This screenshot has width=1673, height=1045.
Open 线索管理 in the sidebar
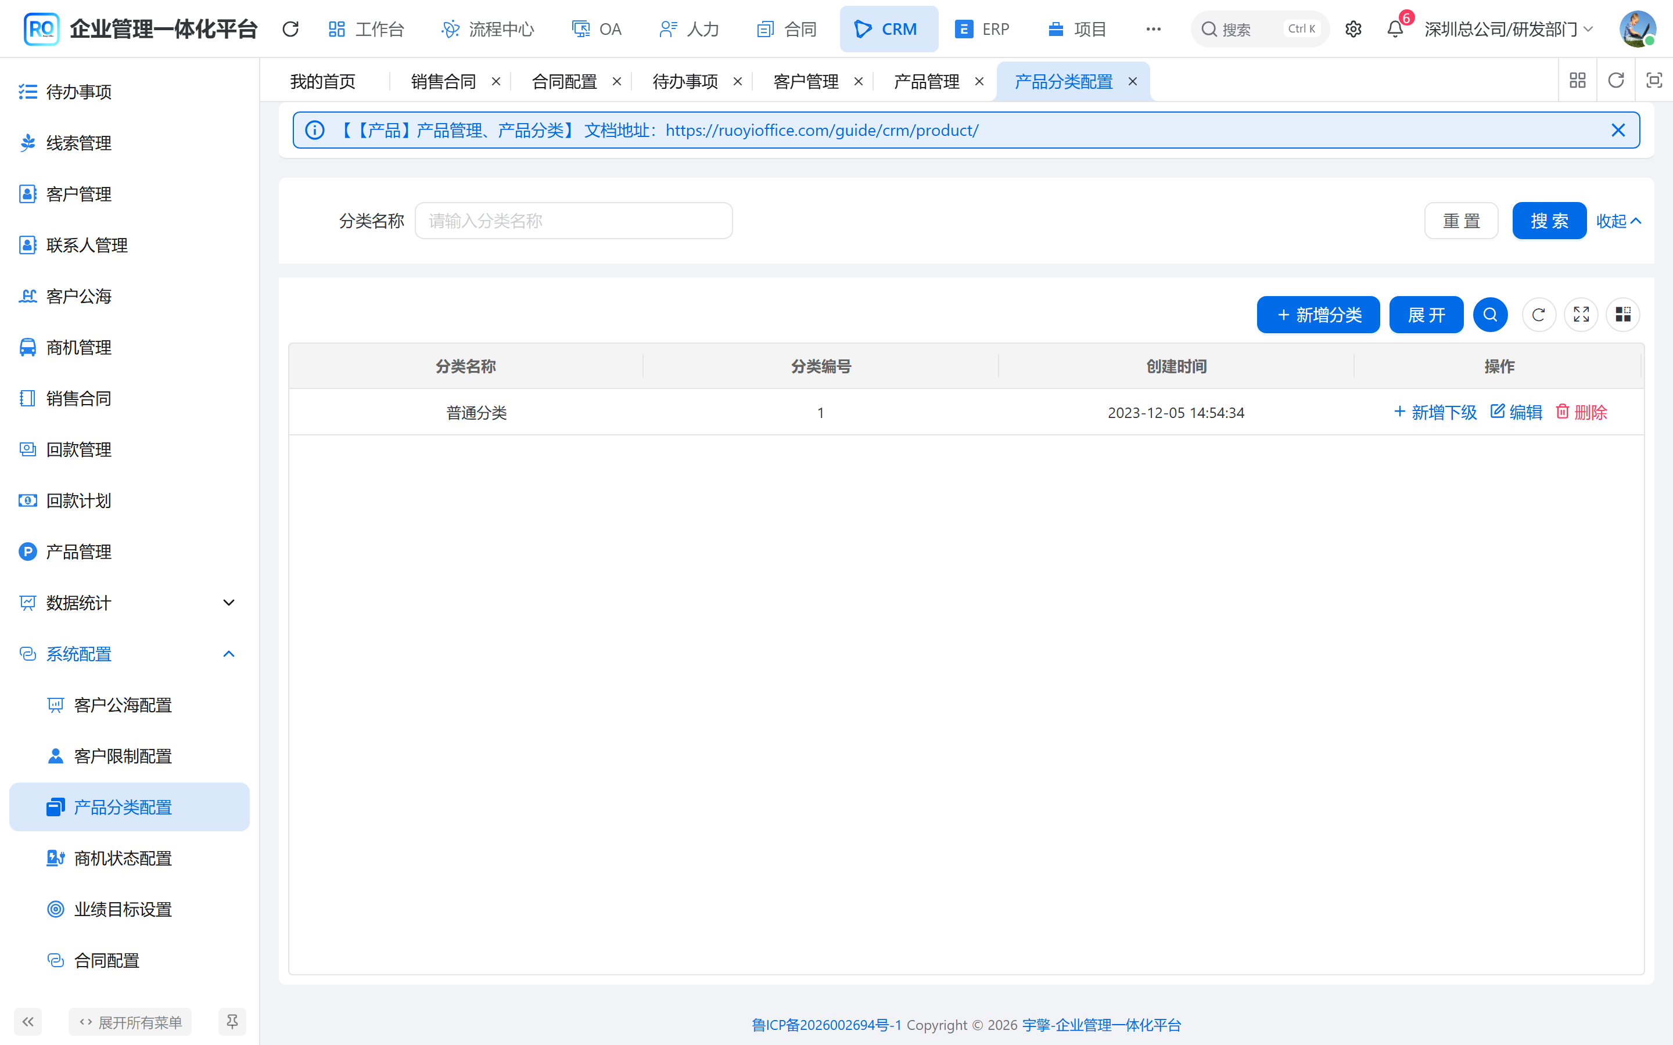[130, 143]
